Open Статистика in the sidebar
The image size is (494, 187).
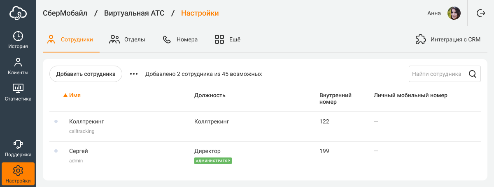pos(18,93)
